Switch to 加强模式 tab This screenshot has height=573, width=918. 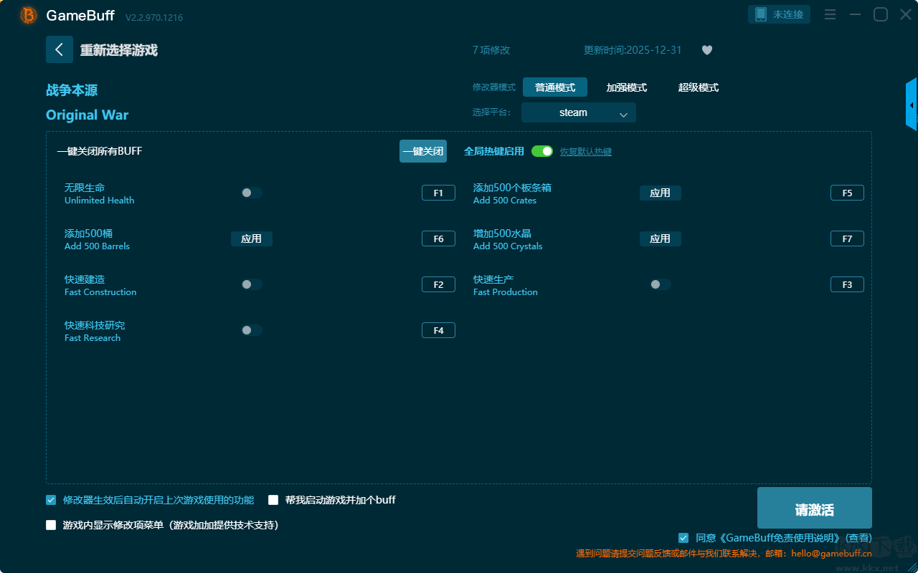click(626, 87)
